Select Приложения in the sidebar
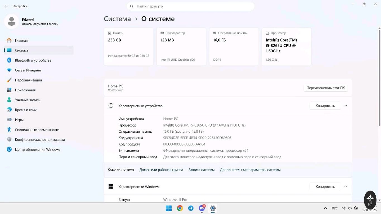This screenshot has height=214, width=381. tap(25, 90)
